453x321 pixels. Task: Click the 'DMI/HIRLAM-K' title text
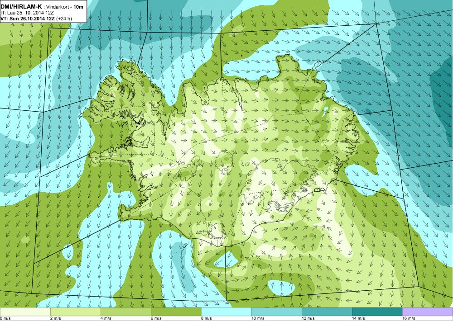(x=21, y=7)
